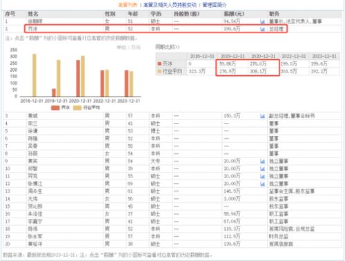Click the 2022-12-31 column header in comparison table
Screen dimensions: 345x261
tap(294, 56)
